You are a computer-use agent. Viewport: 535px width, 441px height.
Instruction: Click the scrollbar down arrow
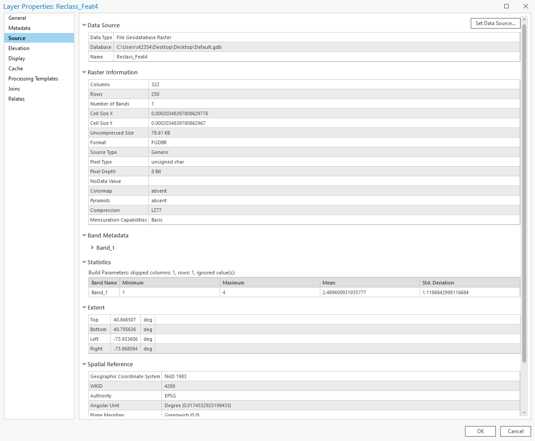tap(524, 412)
